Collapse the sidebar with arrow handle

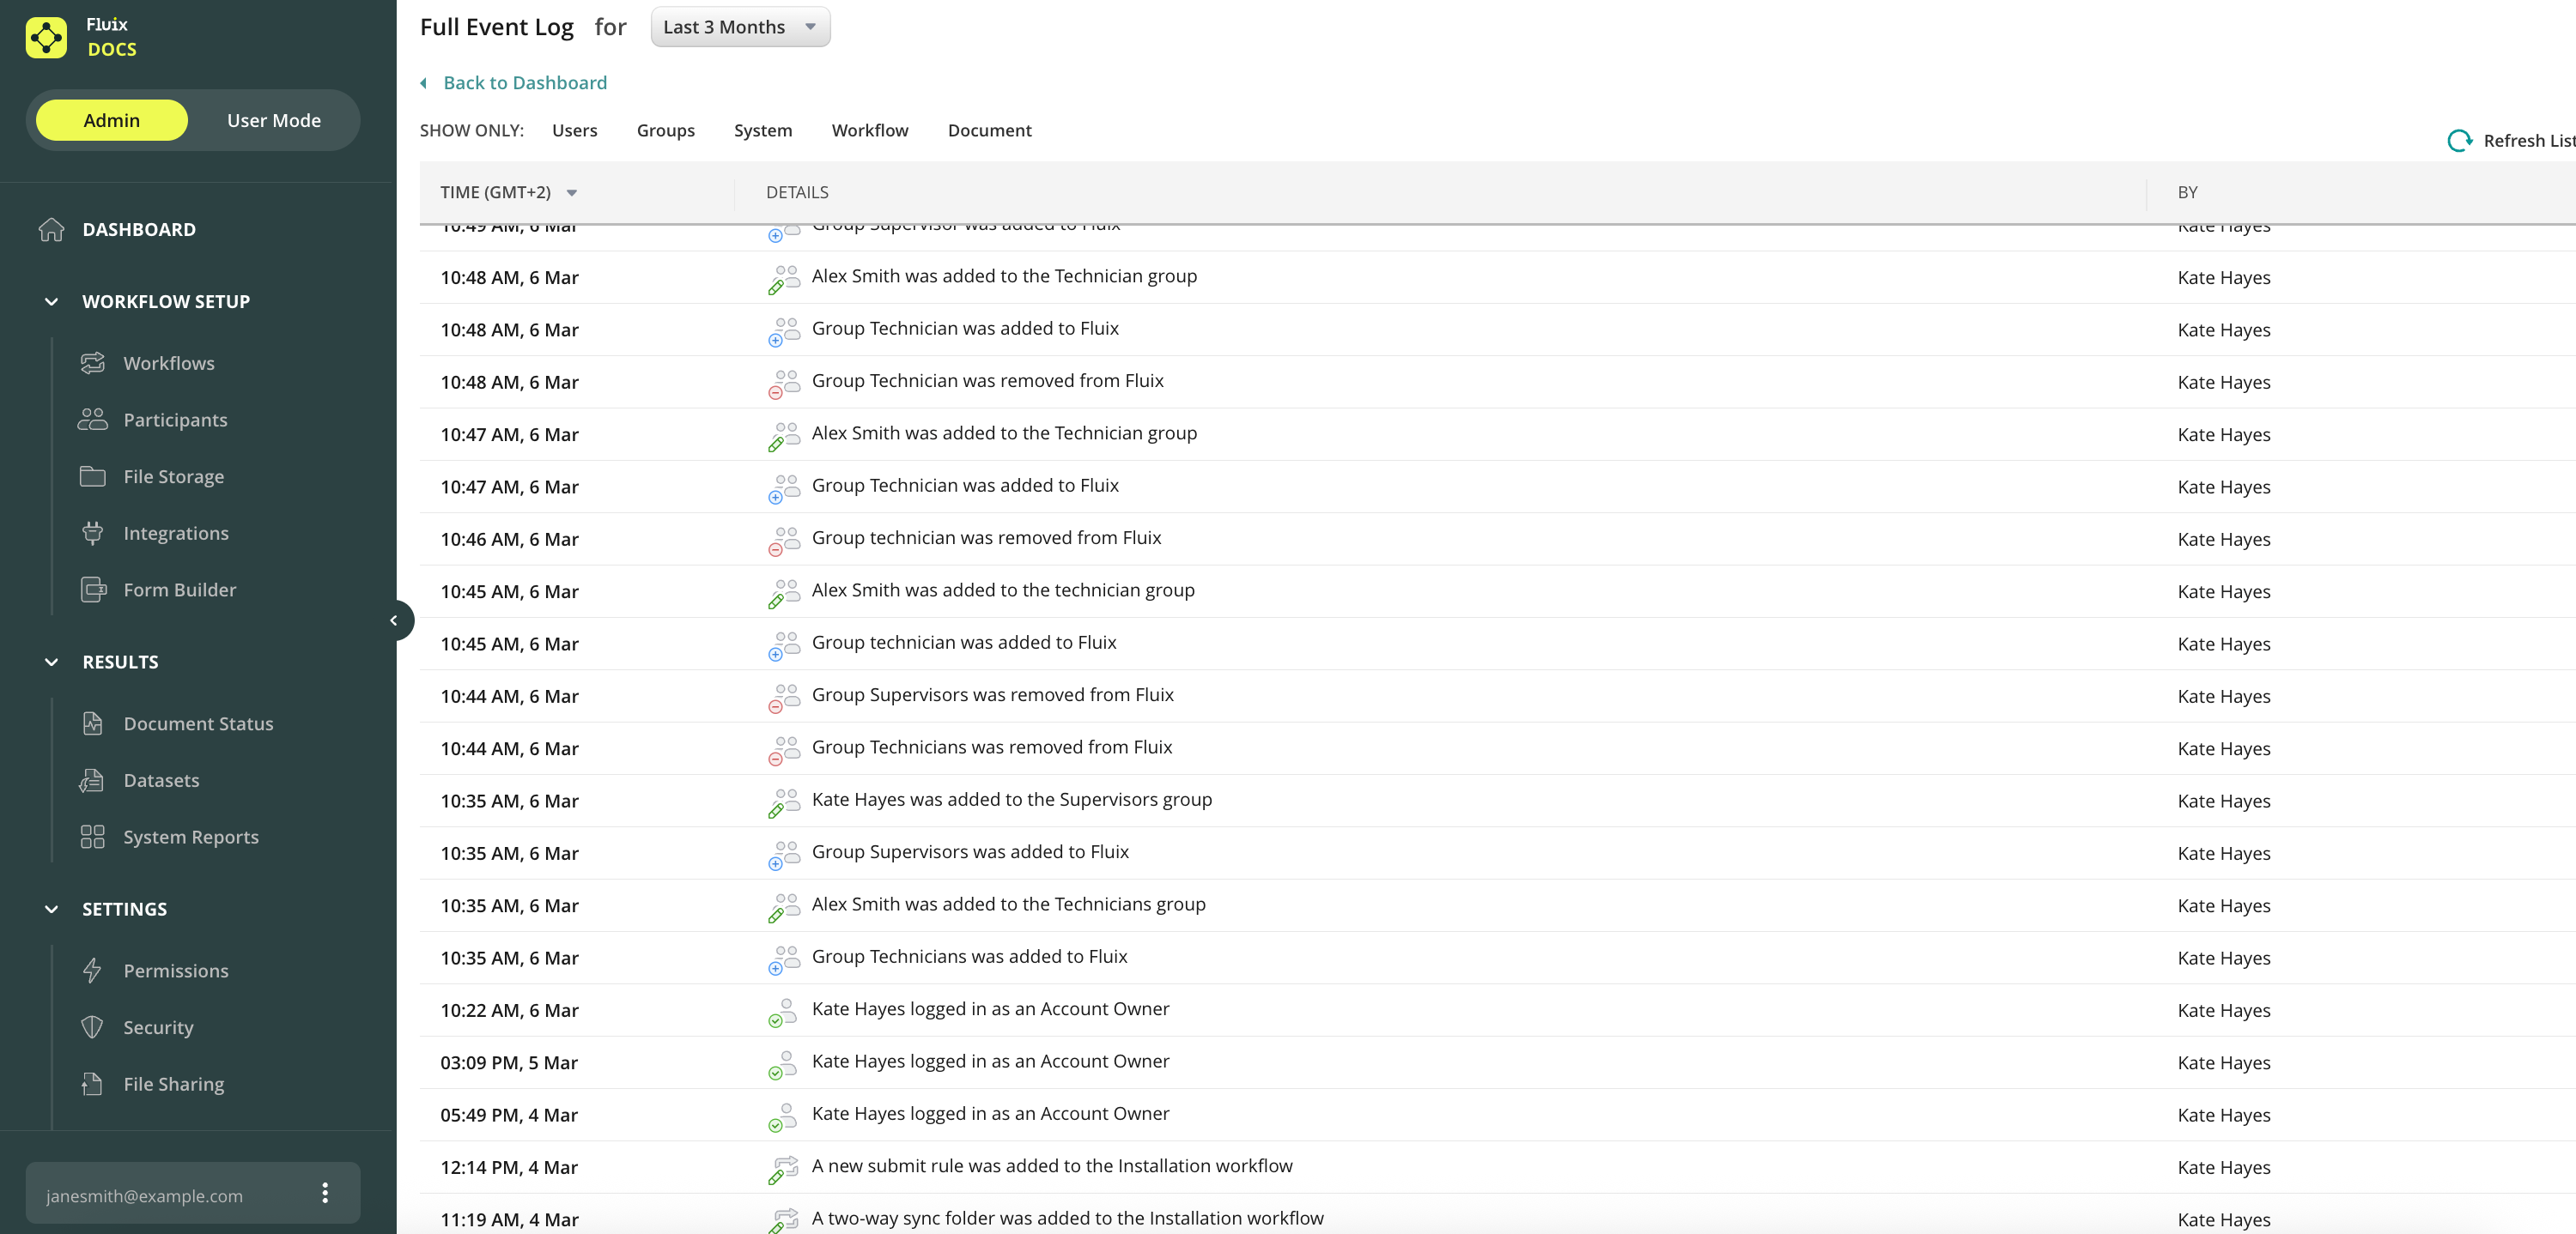coord(394,620)
